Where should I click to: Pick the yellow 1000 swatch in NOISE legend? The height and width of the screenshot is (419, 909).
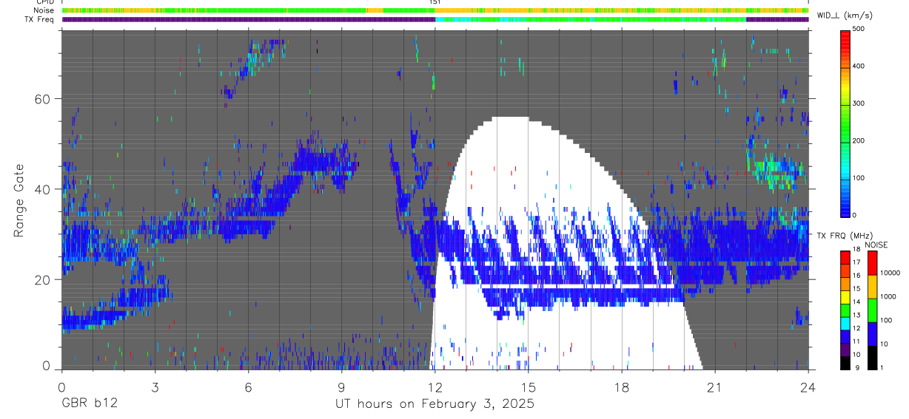pyautogui.click(x=871, y=287)
